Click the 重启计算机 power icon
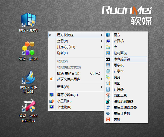The width and height of the screenshot is (164, 137). (108, 113)
